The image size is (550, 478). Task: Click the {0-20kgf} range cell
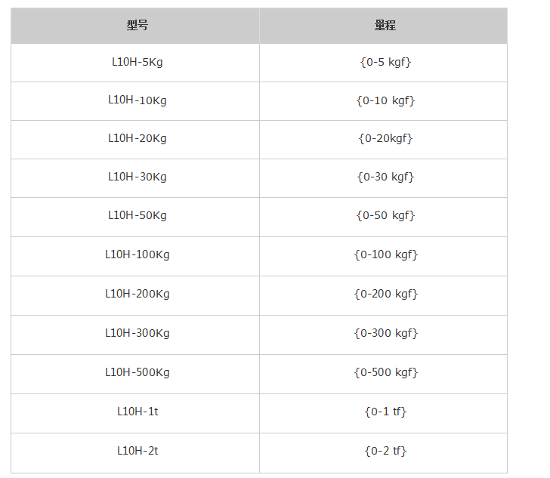pos(385,138)
